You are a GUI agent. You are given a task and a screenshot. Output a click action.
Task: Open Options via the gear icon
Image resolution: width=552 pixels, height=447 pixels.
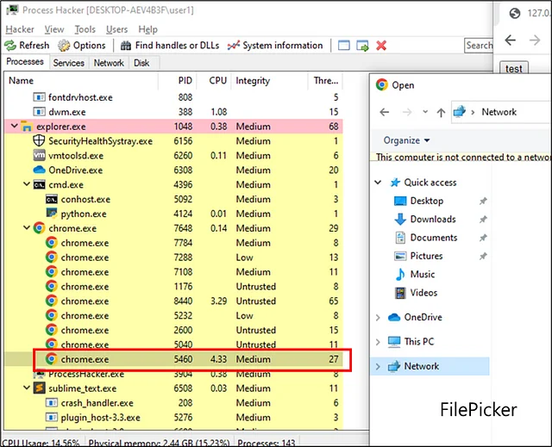coord(64,45)
